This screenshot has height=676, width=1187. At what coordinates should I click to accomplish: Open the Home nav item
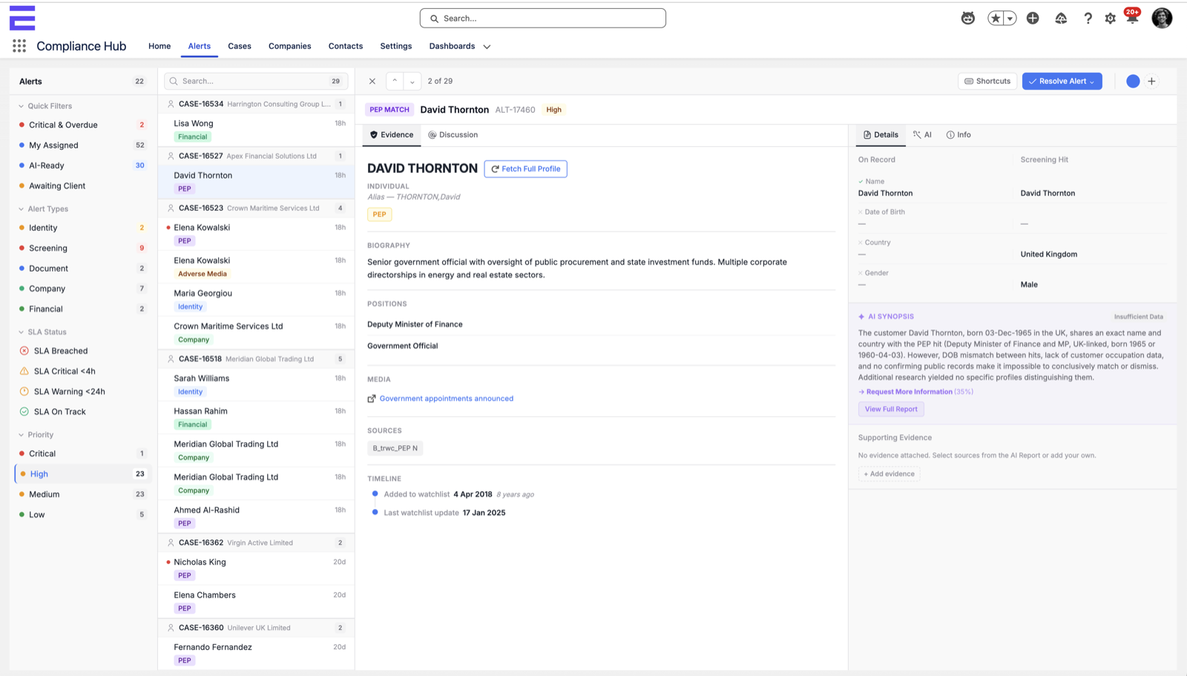click(x=160, y=46)
